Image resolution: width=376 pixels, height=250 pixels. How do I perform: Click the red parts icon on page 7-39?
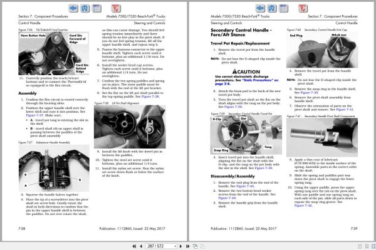point(303,8)
